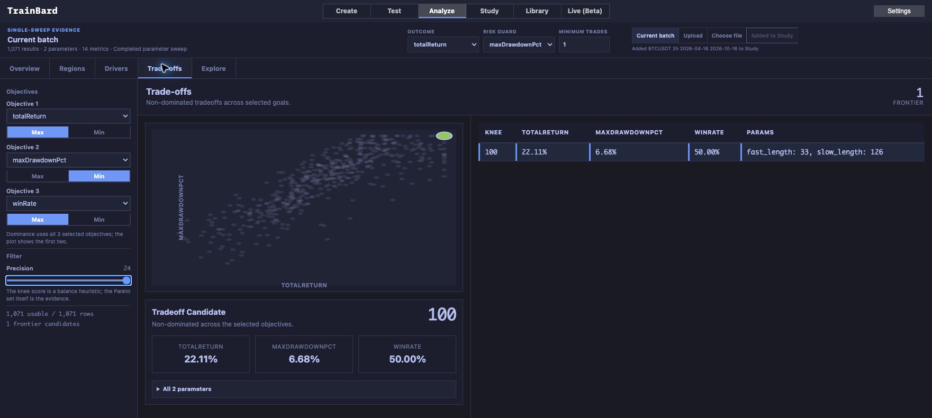Expand the All 2 parameters section
Viewport: 932px width, 418px height.
pos(304,389)
